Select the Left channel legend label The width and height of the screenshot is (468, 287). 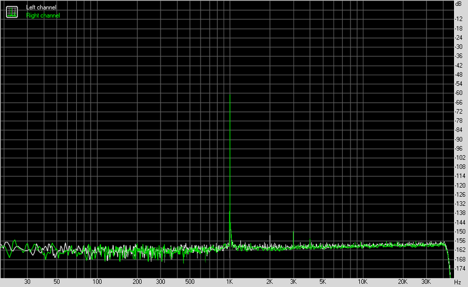click(41, 7)
